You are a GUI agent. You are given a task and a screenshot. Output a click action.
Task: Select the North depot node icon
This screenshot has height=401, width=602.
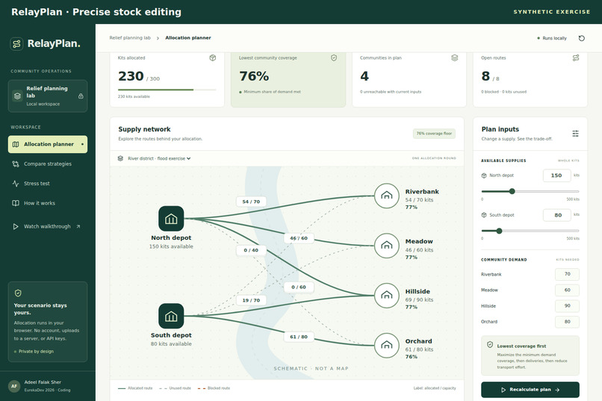coord(171,219)
